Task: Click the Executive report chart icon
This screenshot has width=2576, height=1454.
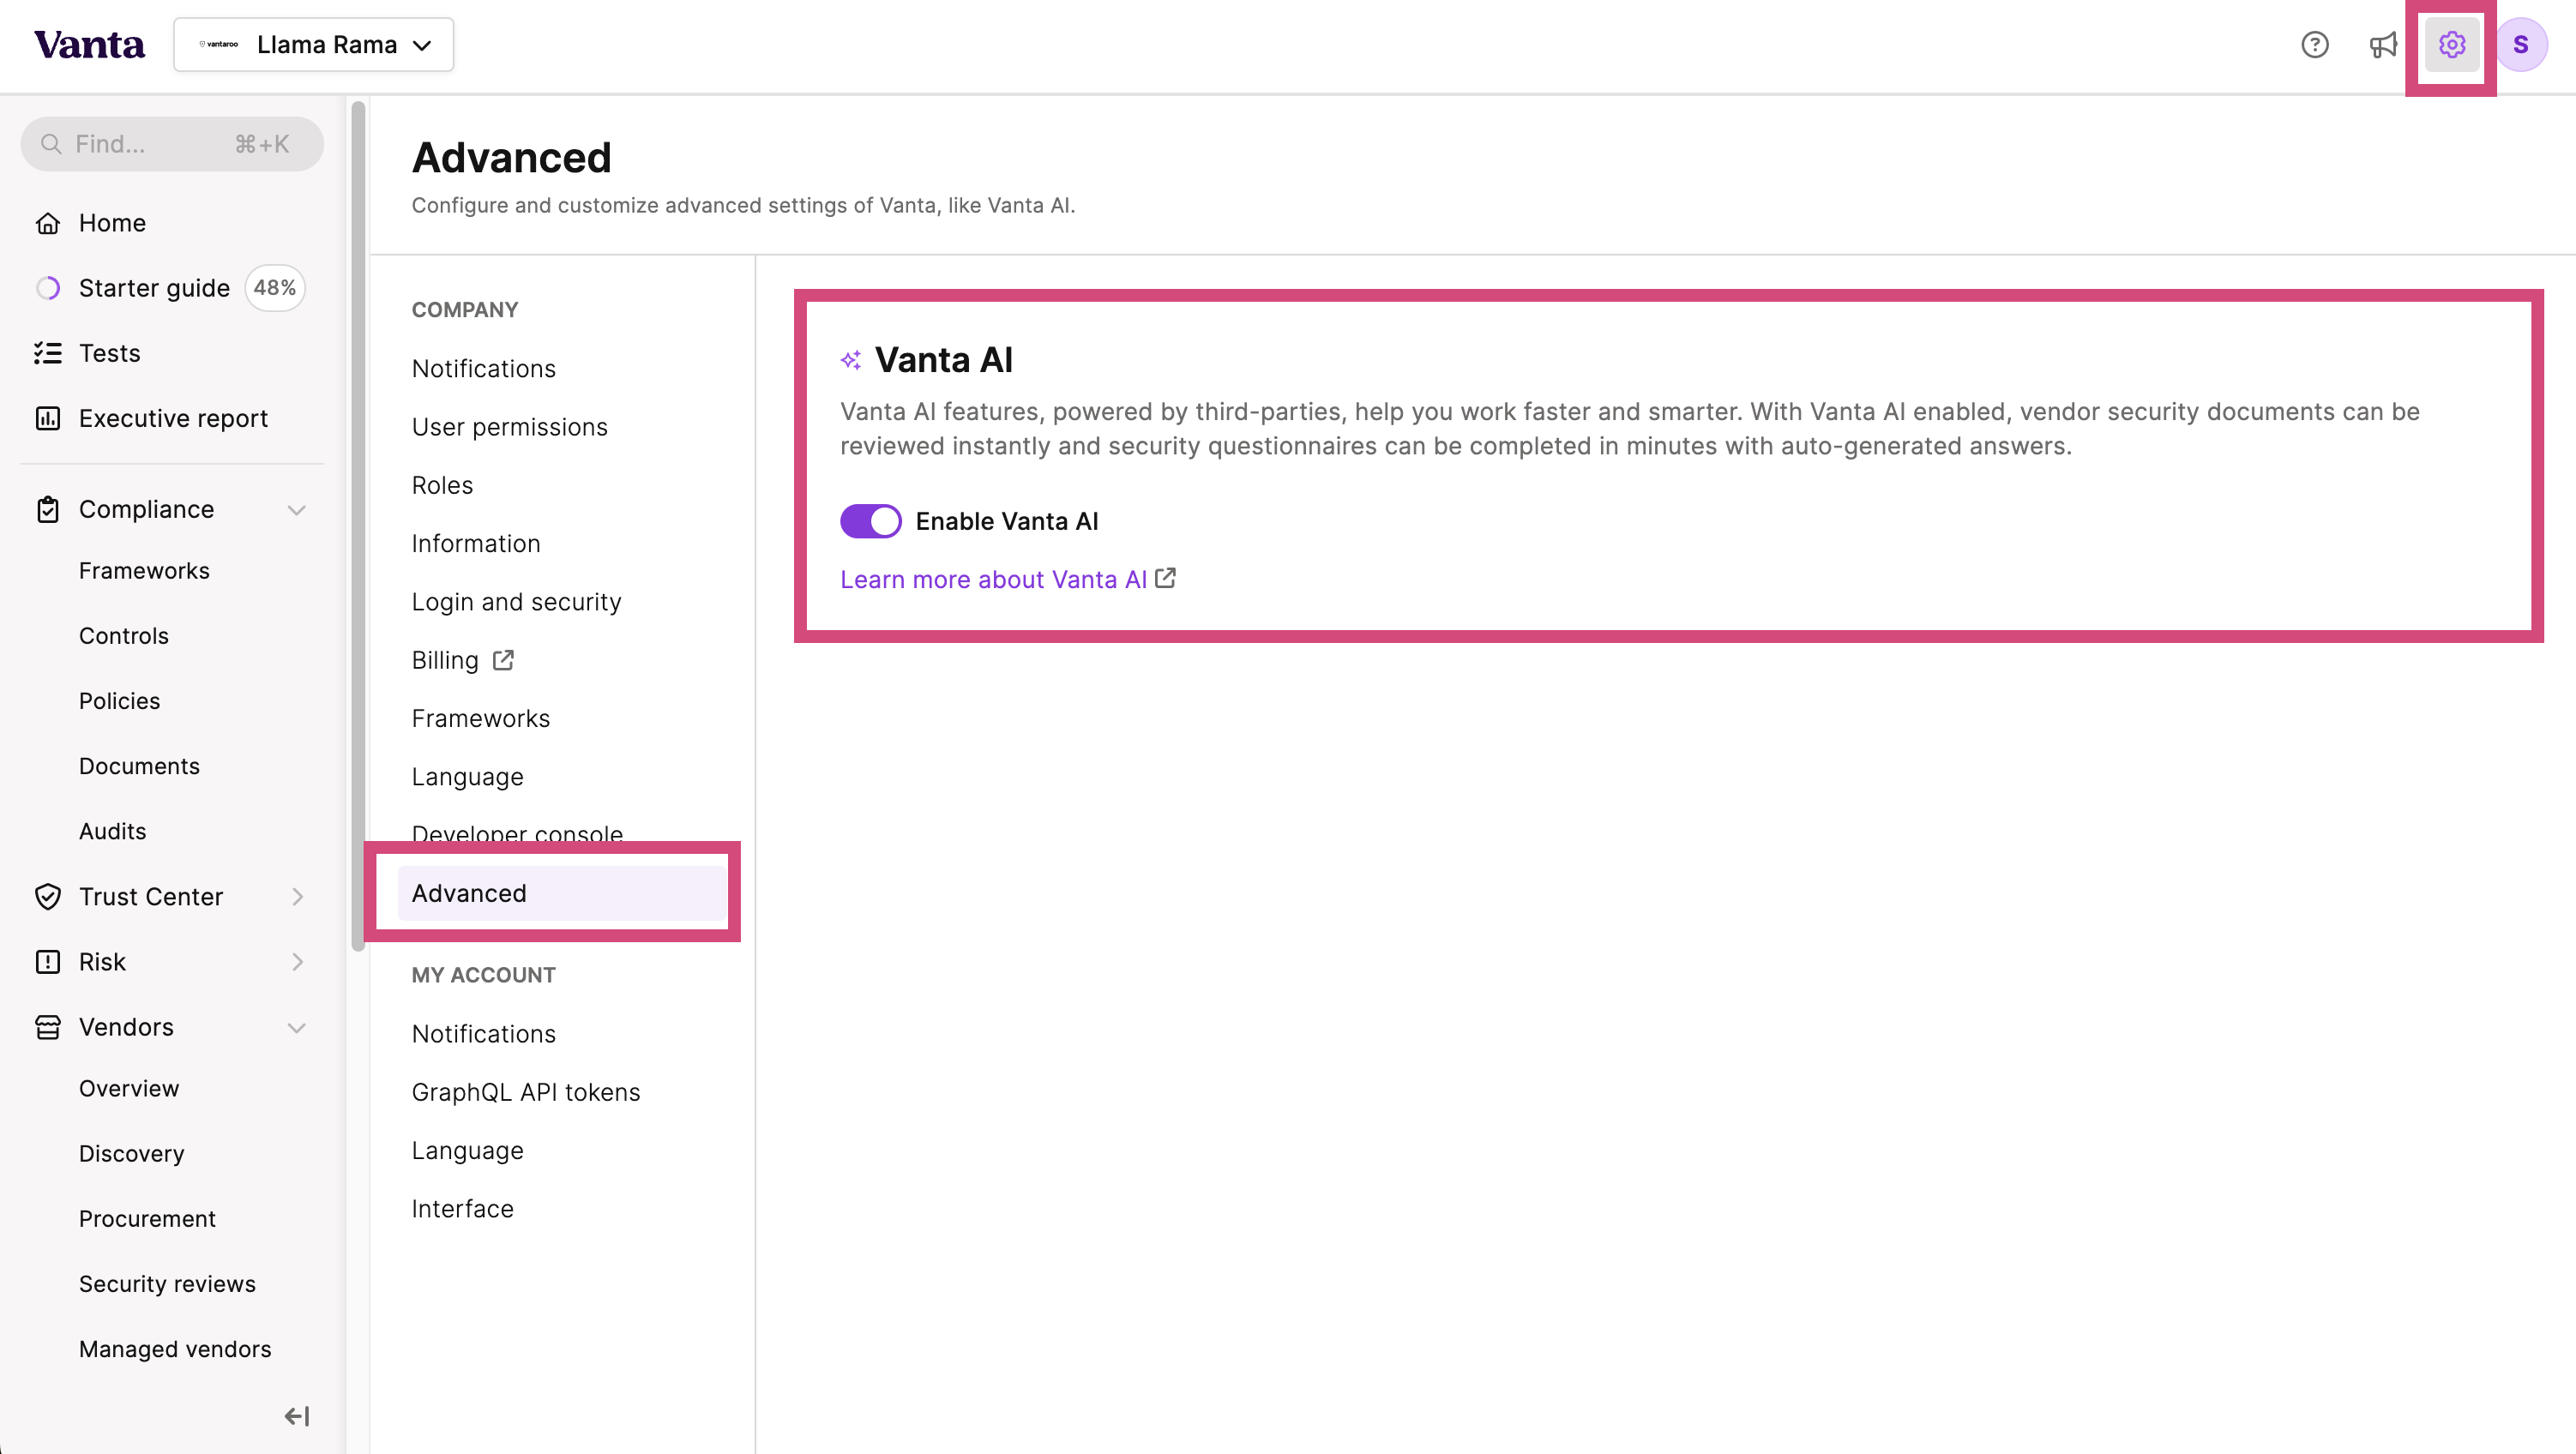Action: (48, 418)
